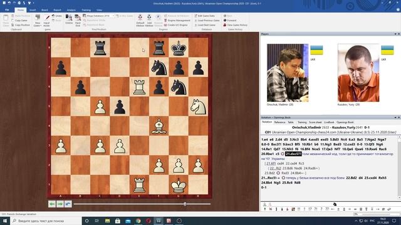This screenshot has width=401, height=225.
Task: Click move 1.e4 in notation
Action: point(264,139)
